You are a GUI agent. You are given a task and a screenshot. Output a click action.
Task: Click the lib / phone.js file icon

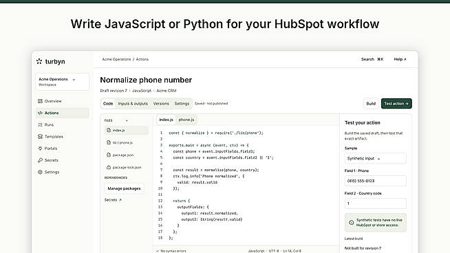[x=109, y=142]
